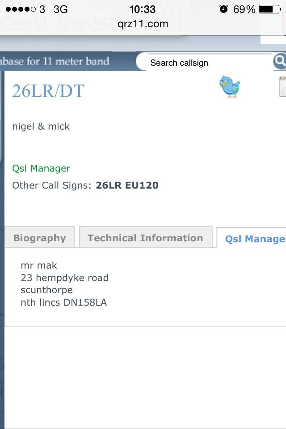Tap the 3G network indicator
Image resolution: width=286 pixels, height=429 pixels.
point(60,9)
